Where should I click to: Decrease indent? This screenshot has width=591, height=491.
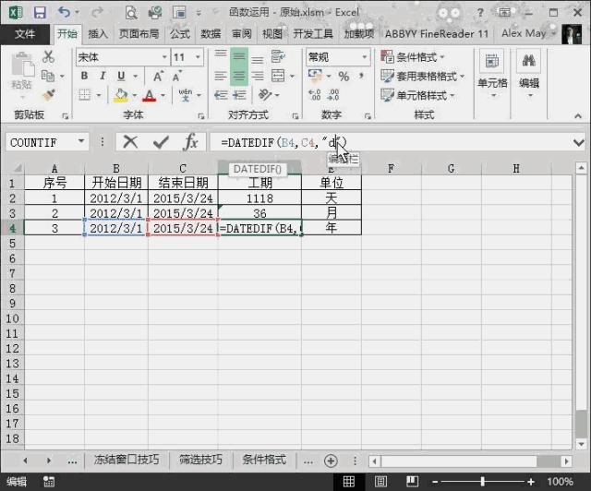click(221, 95)
